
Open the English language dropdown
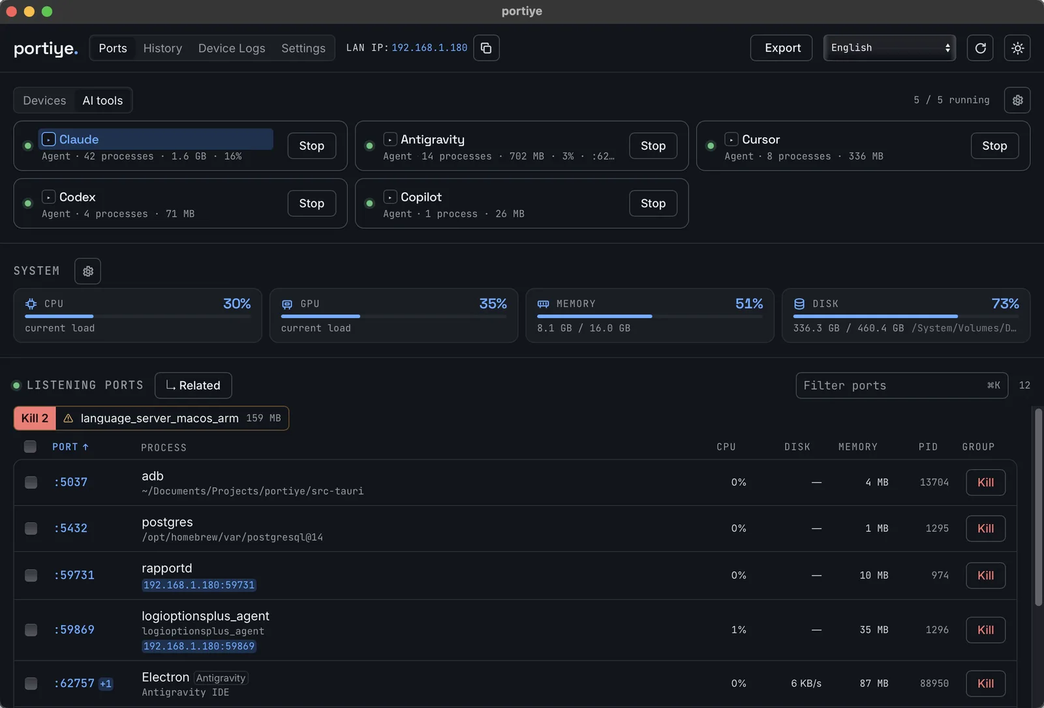(889, 48)
